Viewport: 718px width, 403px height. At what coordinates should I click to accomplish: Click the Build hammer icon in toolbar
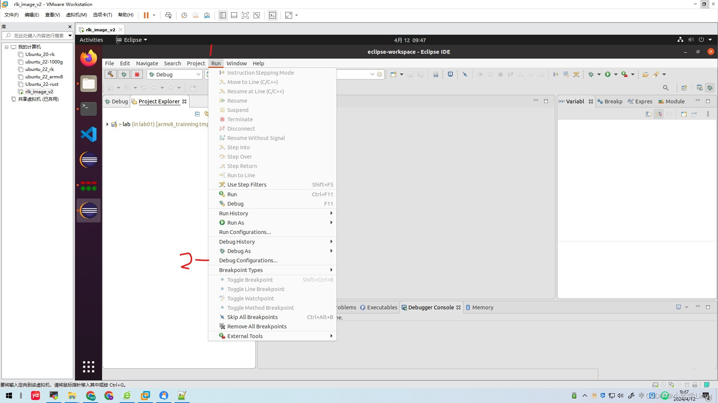tap(110, 74)
